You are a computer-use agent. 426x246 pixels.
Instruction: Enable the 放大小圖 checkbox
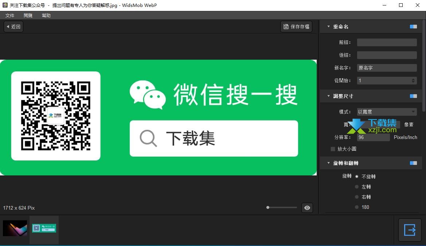pos(333,149)
